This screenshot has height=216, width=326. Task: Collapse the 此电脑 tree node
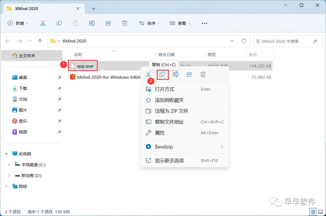pos(6,154)
